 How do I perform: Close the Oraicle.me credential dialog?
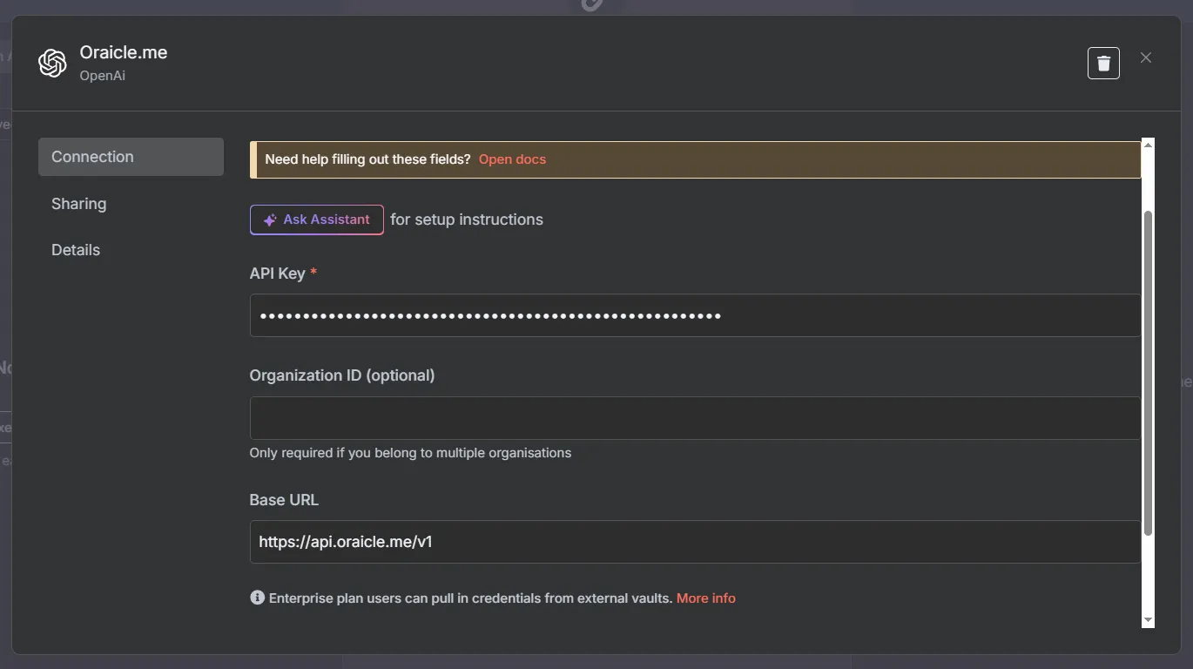click(x=1146, y=57)
